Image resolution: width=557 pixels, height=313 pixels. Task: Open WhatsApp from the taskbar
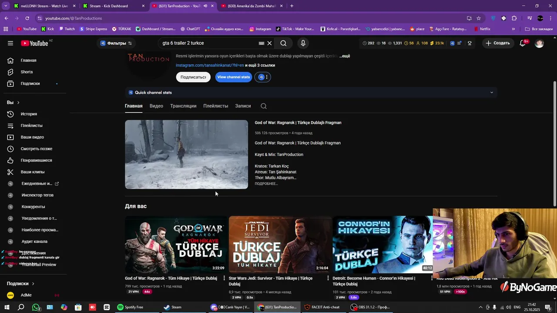[36, 307]
